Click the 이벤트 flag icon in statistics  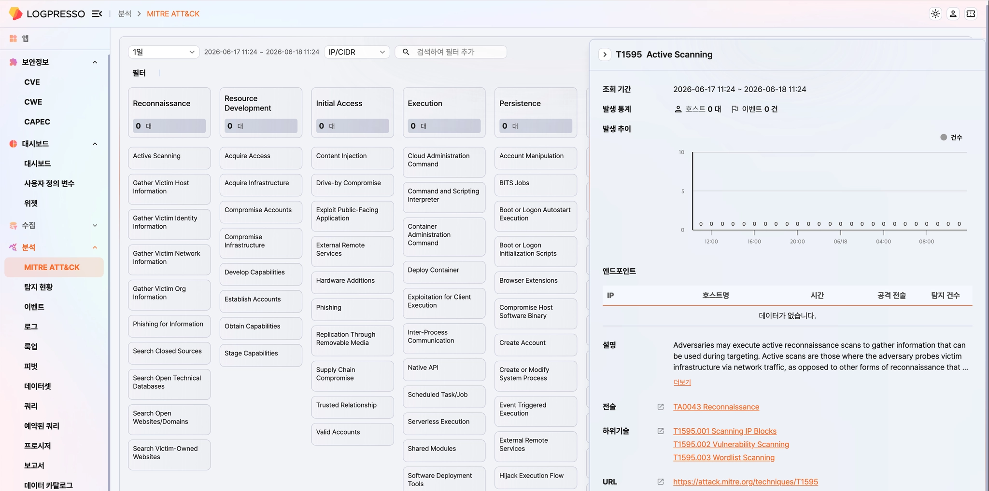[735, 109]
